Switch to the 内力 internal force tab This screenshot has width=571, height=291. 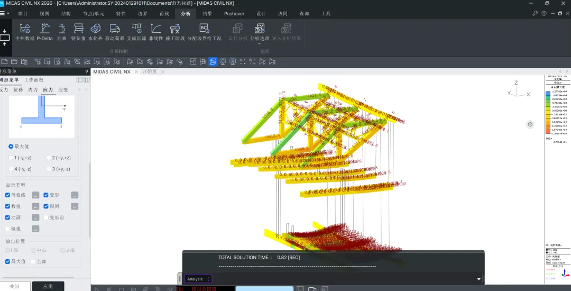[33, 89]
